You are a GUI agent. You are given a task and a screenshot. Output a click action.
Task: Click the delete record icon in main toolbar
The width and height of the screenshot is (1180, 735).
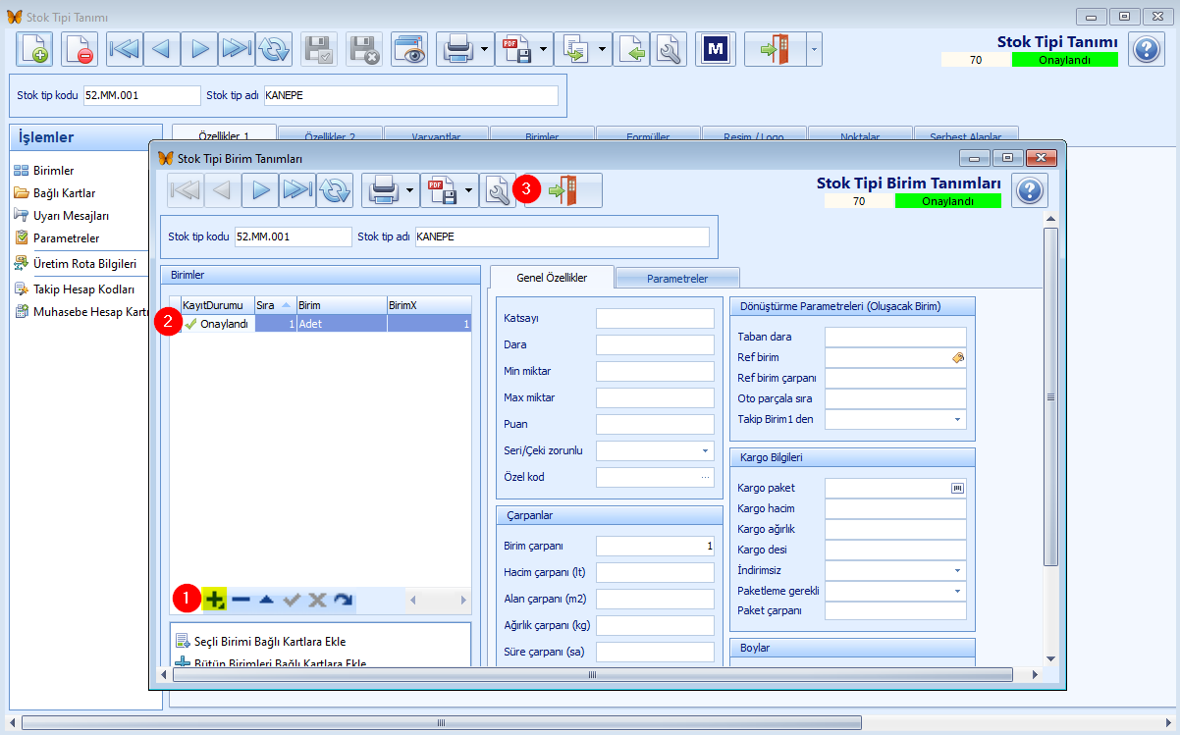point(80,49)
